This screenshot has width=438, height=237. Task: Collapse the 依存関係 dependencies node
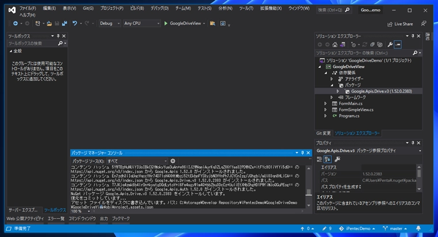pyautogui.click(x=326, y=73)
